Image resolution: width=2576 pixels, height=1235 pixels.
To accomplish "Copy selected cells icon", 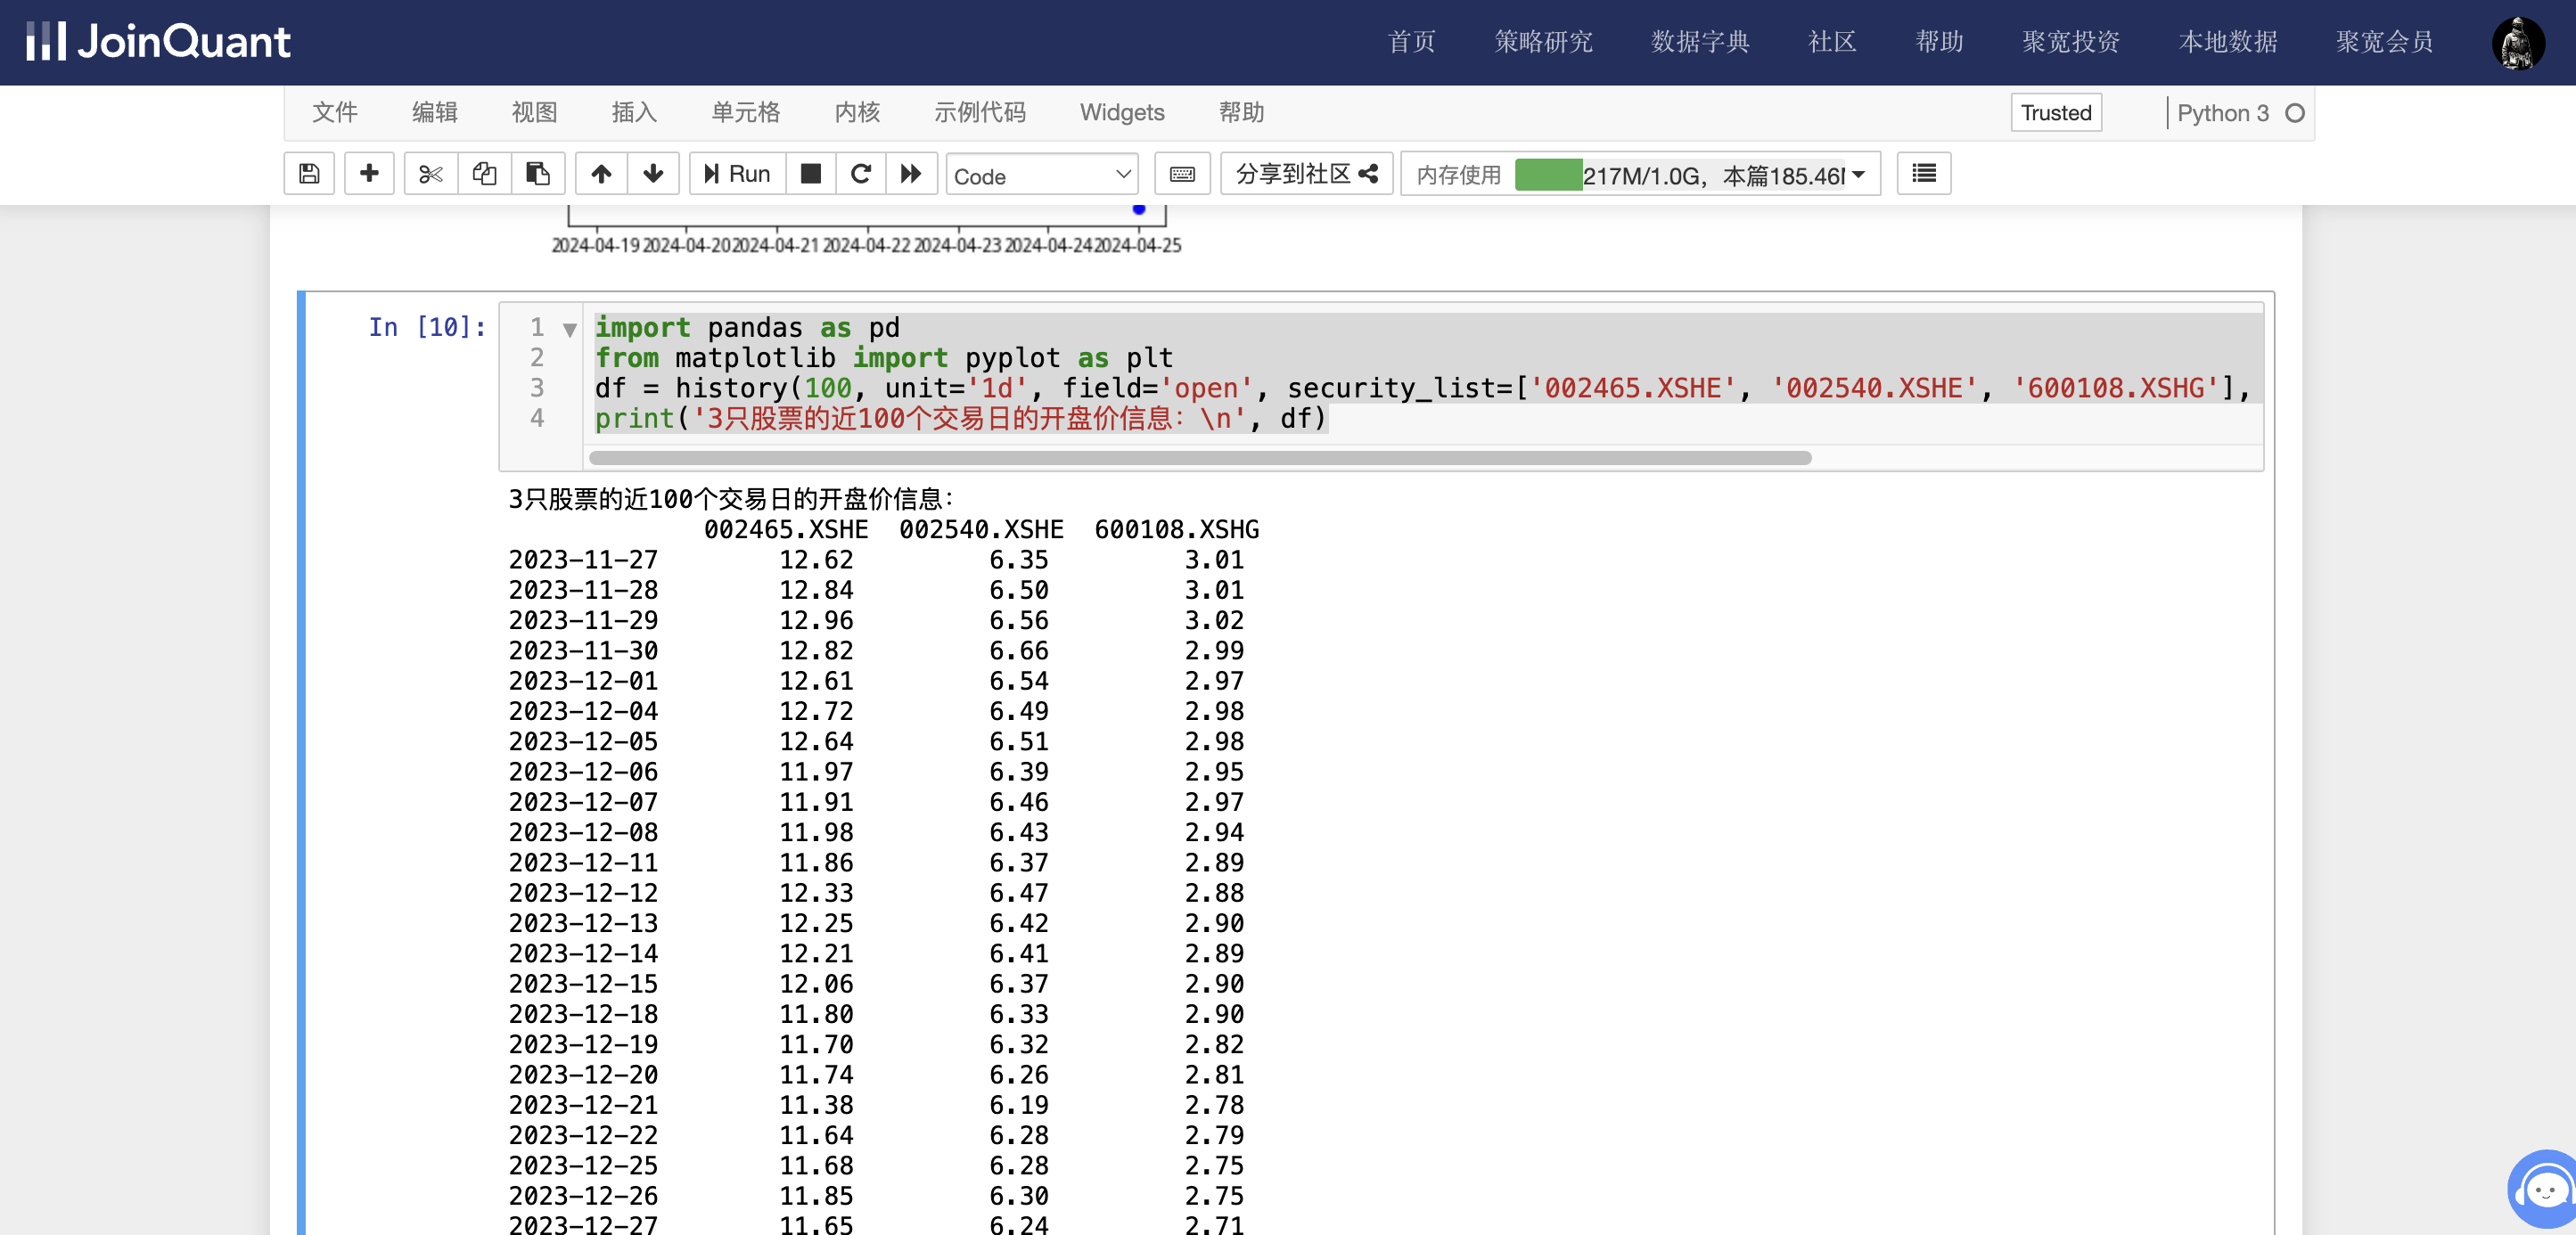I will point(485,174).
